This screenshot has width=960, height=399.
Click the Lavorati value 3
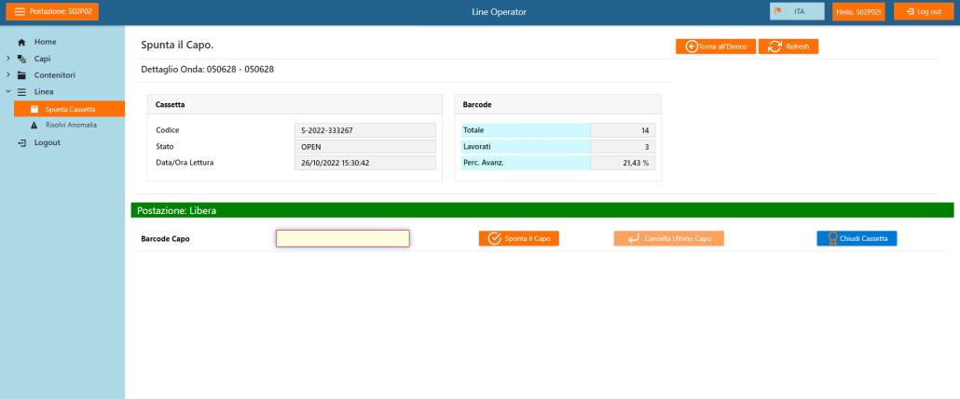pyautogui.click(x=623, y=147)
